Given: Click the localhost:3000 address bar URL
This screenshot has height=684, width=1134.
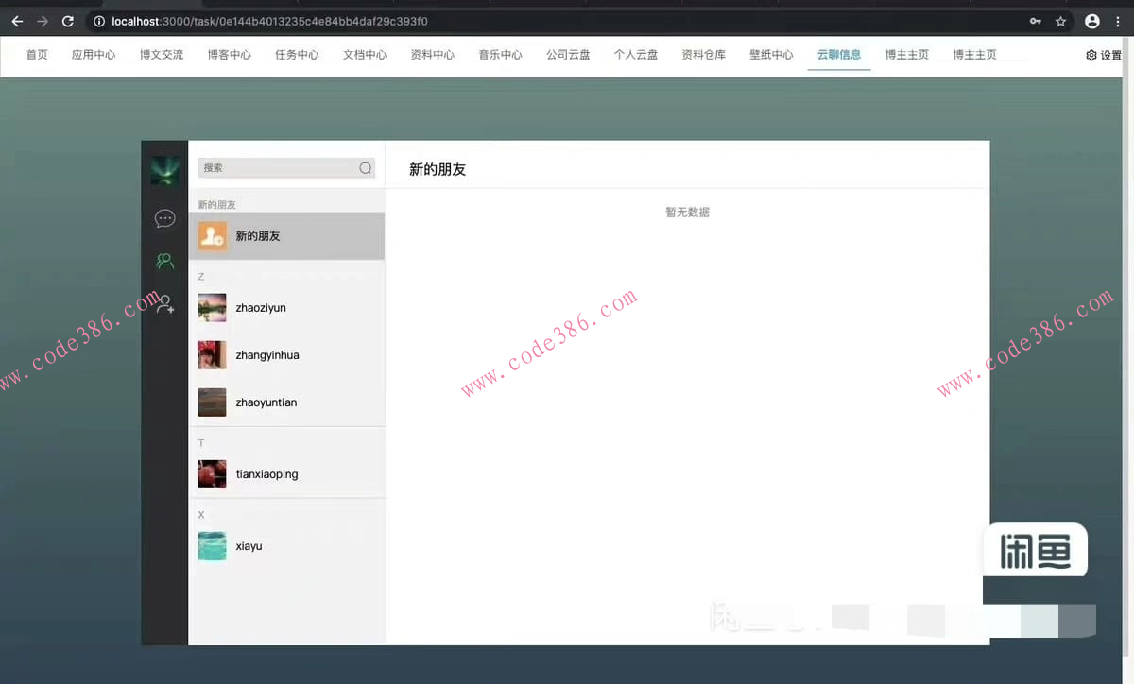Looking at the screenshot, I should pyautogui.click(x=269, y=21).
